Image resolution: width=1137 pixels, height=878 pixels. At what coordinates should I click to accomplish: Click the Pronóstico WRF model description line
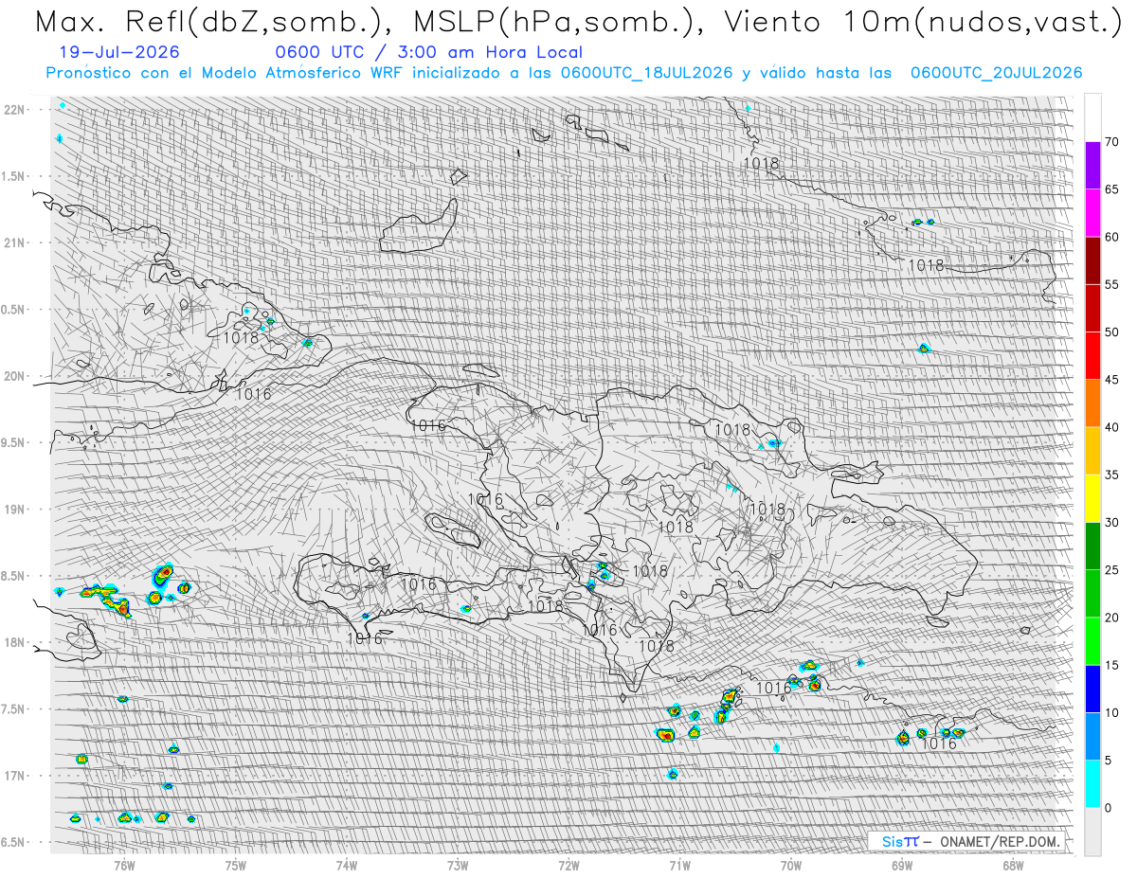(x=565, y=73)
